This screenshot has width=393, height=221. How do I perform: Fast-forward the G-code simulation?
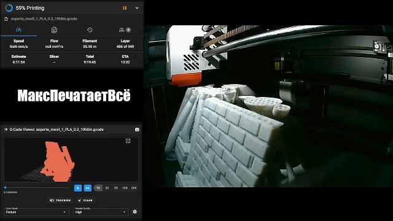tap(87, 188)
